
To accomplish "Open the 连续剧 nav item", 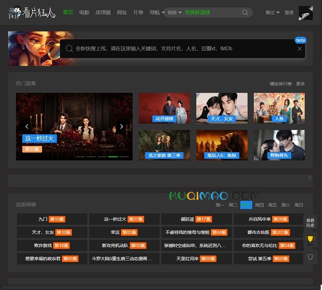I will (103, 13).
